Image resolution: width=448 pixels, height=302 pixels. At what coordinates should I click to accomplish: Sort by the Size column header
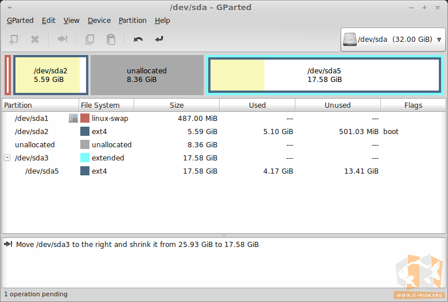tap(177, 105)
